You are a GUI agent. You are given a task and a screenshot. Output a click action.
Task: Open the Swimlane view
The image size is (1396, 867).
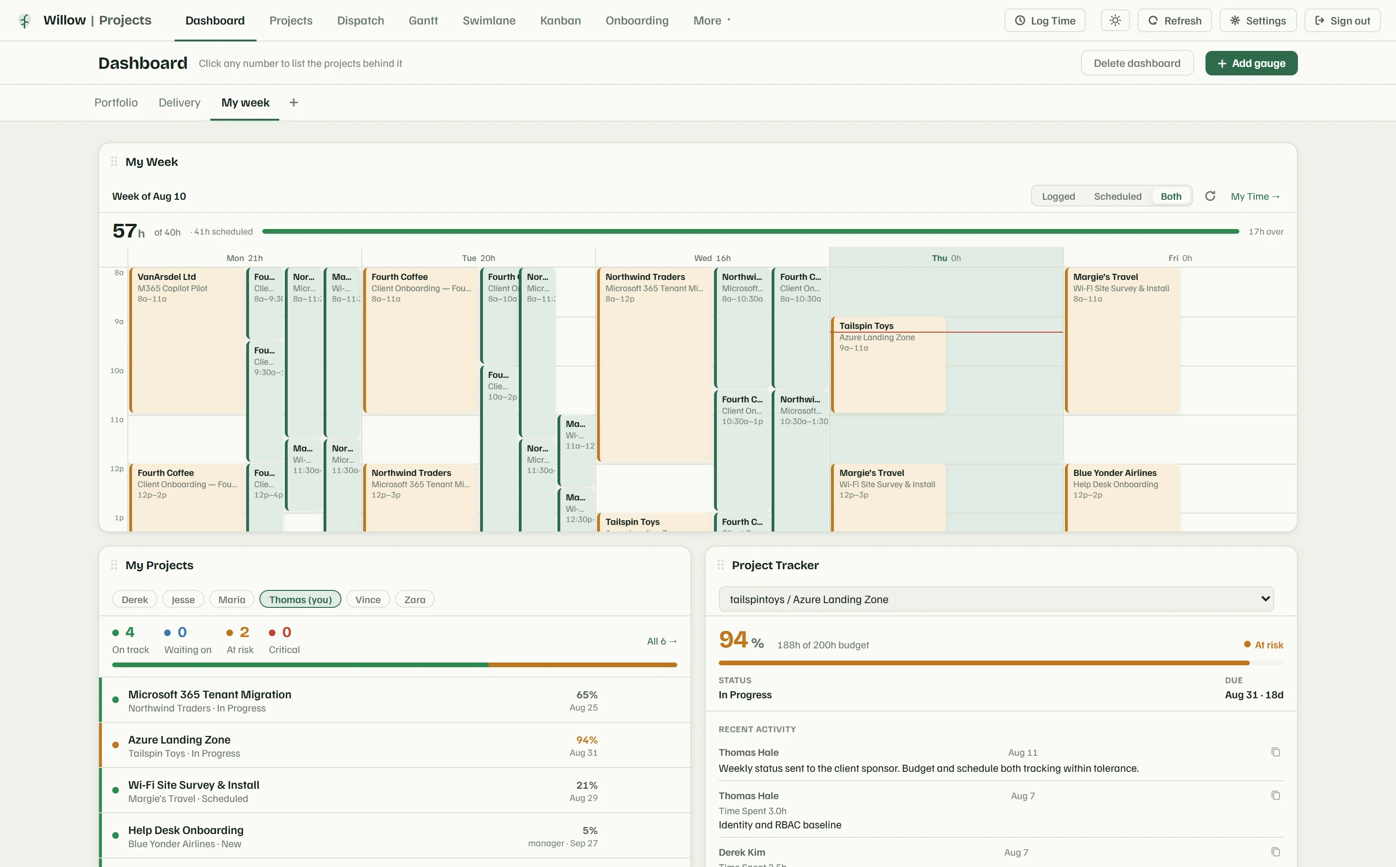489,21
